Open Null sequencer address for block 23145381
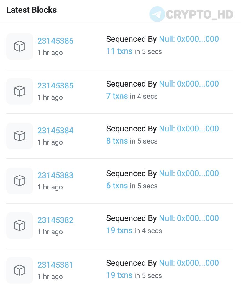The height and width of the screenshot is (292, 241). point(189,263)
